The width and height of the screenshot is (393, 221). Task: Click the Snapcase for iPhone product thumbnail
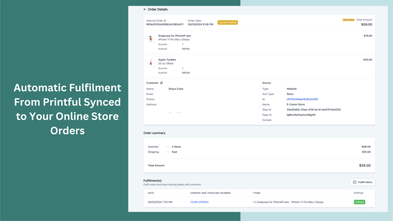coord(151,39)
